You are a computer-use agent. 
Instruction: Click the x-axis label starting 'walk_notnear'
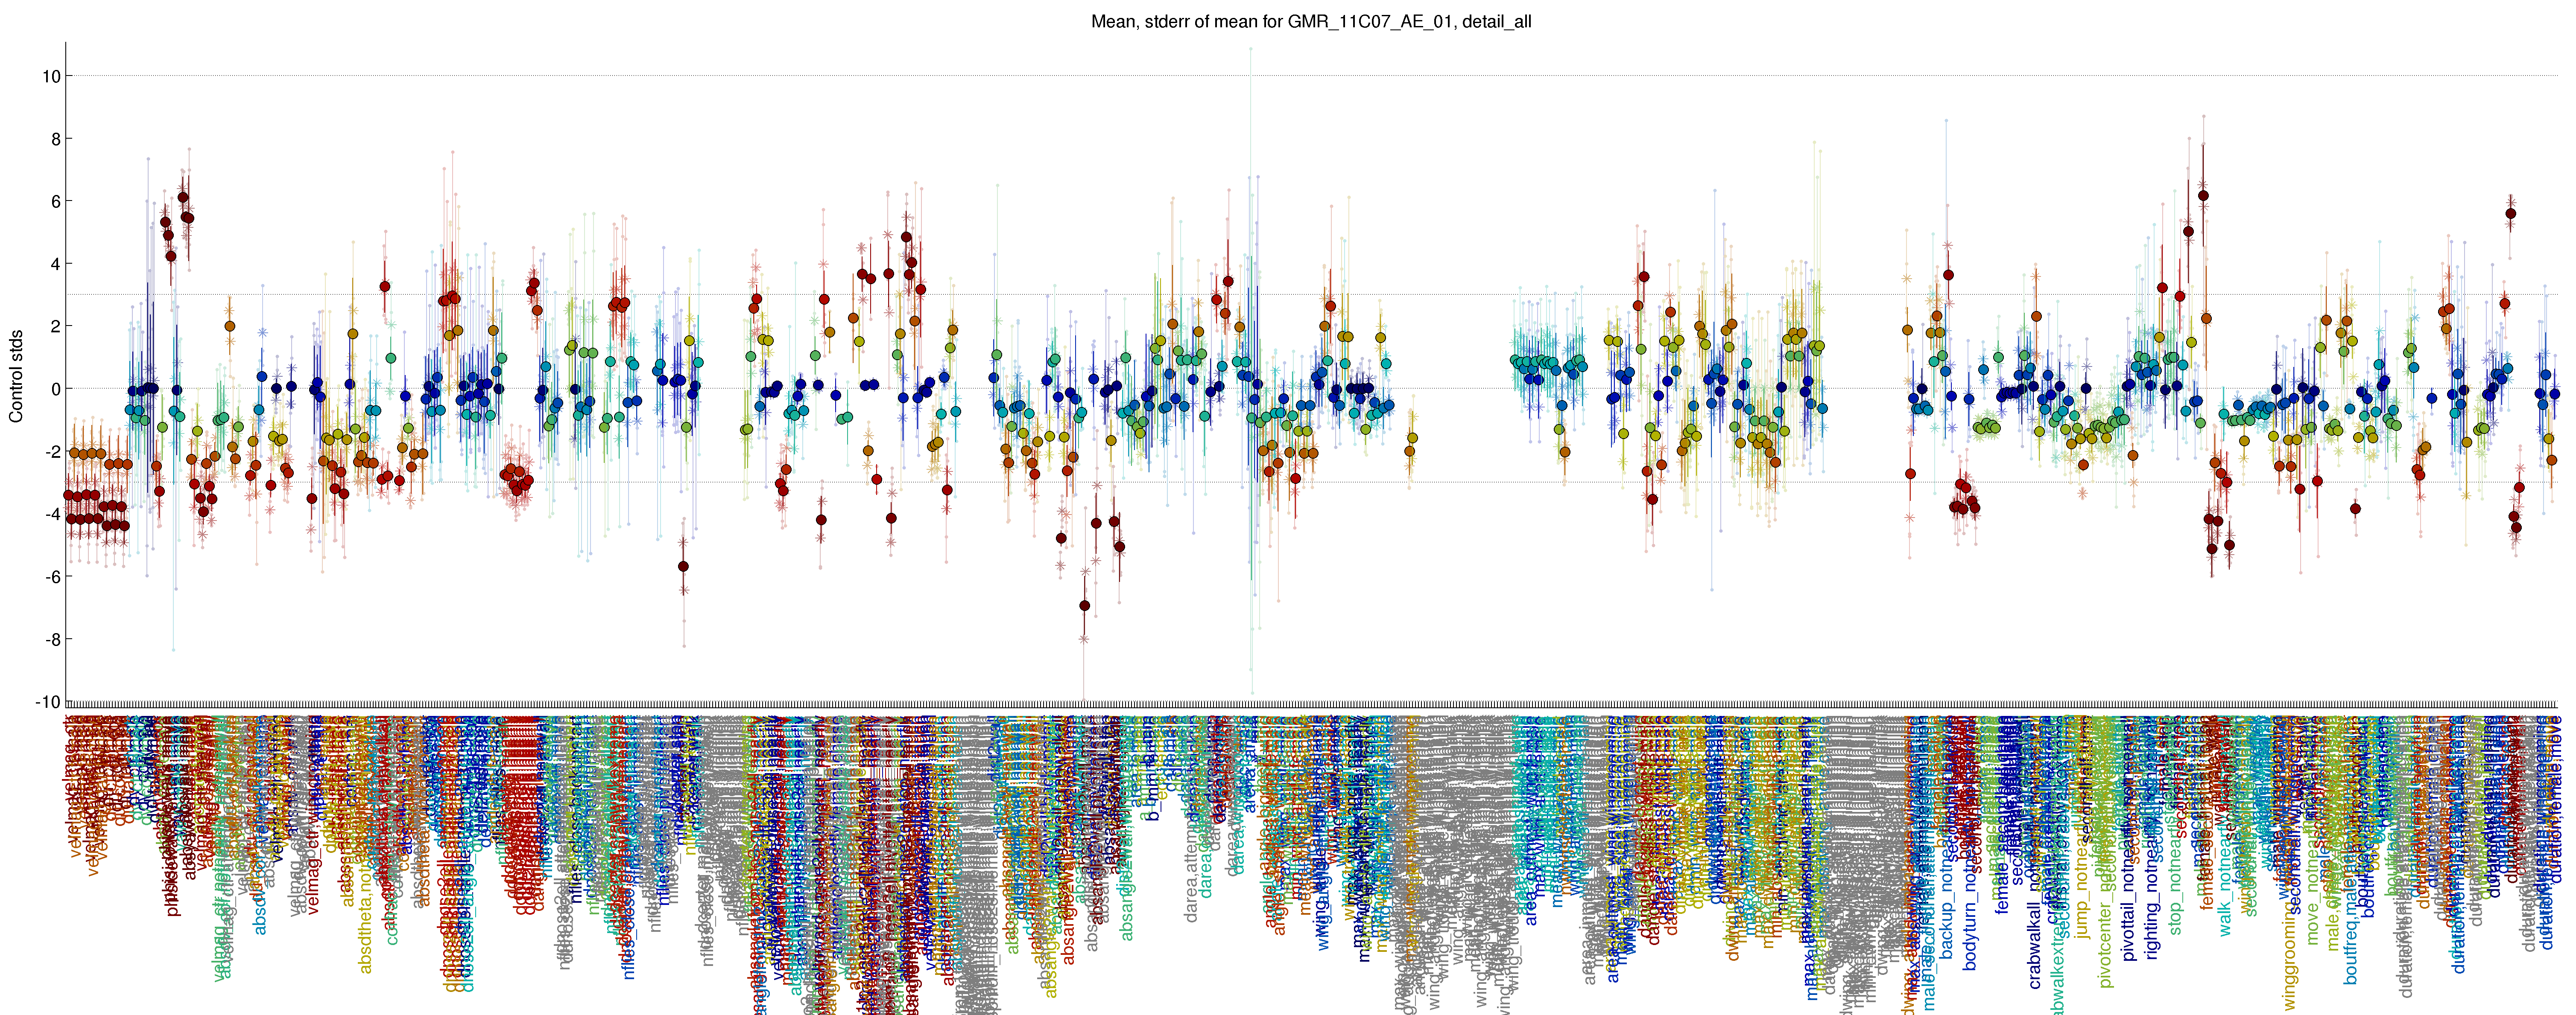pos(2225,826)
